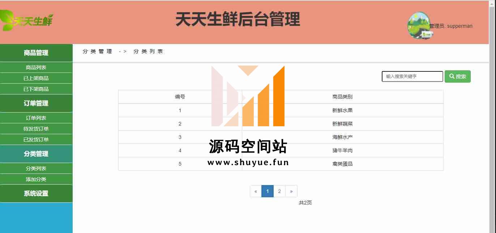
Task: Open 商品列表 in the sidebar
Action: point(36,67)
